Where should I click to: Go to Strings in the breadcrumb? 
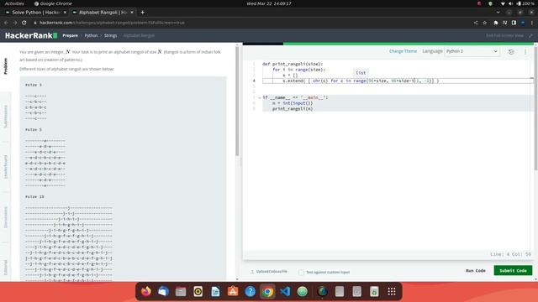(110, 35)
